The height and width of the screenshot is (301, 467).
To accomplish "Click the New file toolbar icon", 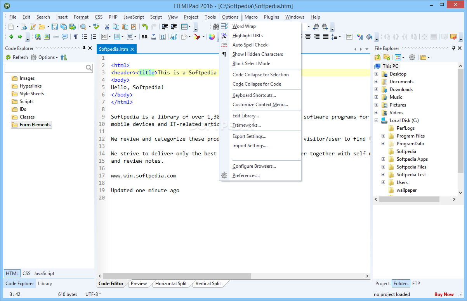I will click(x=11, y=27).
